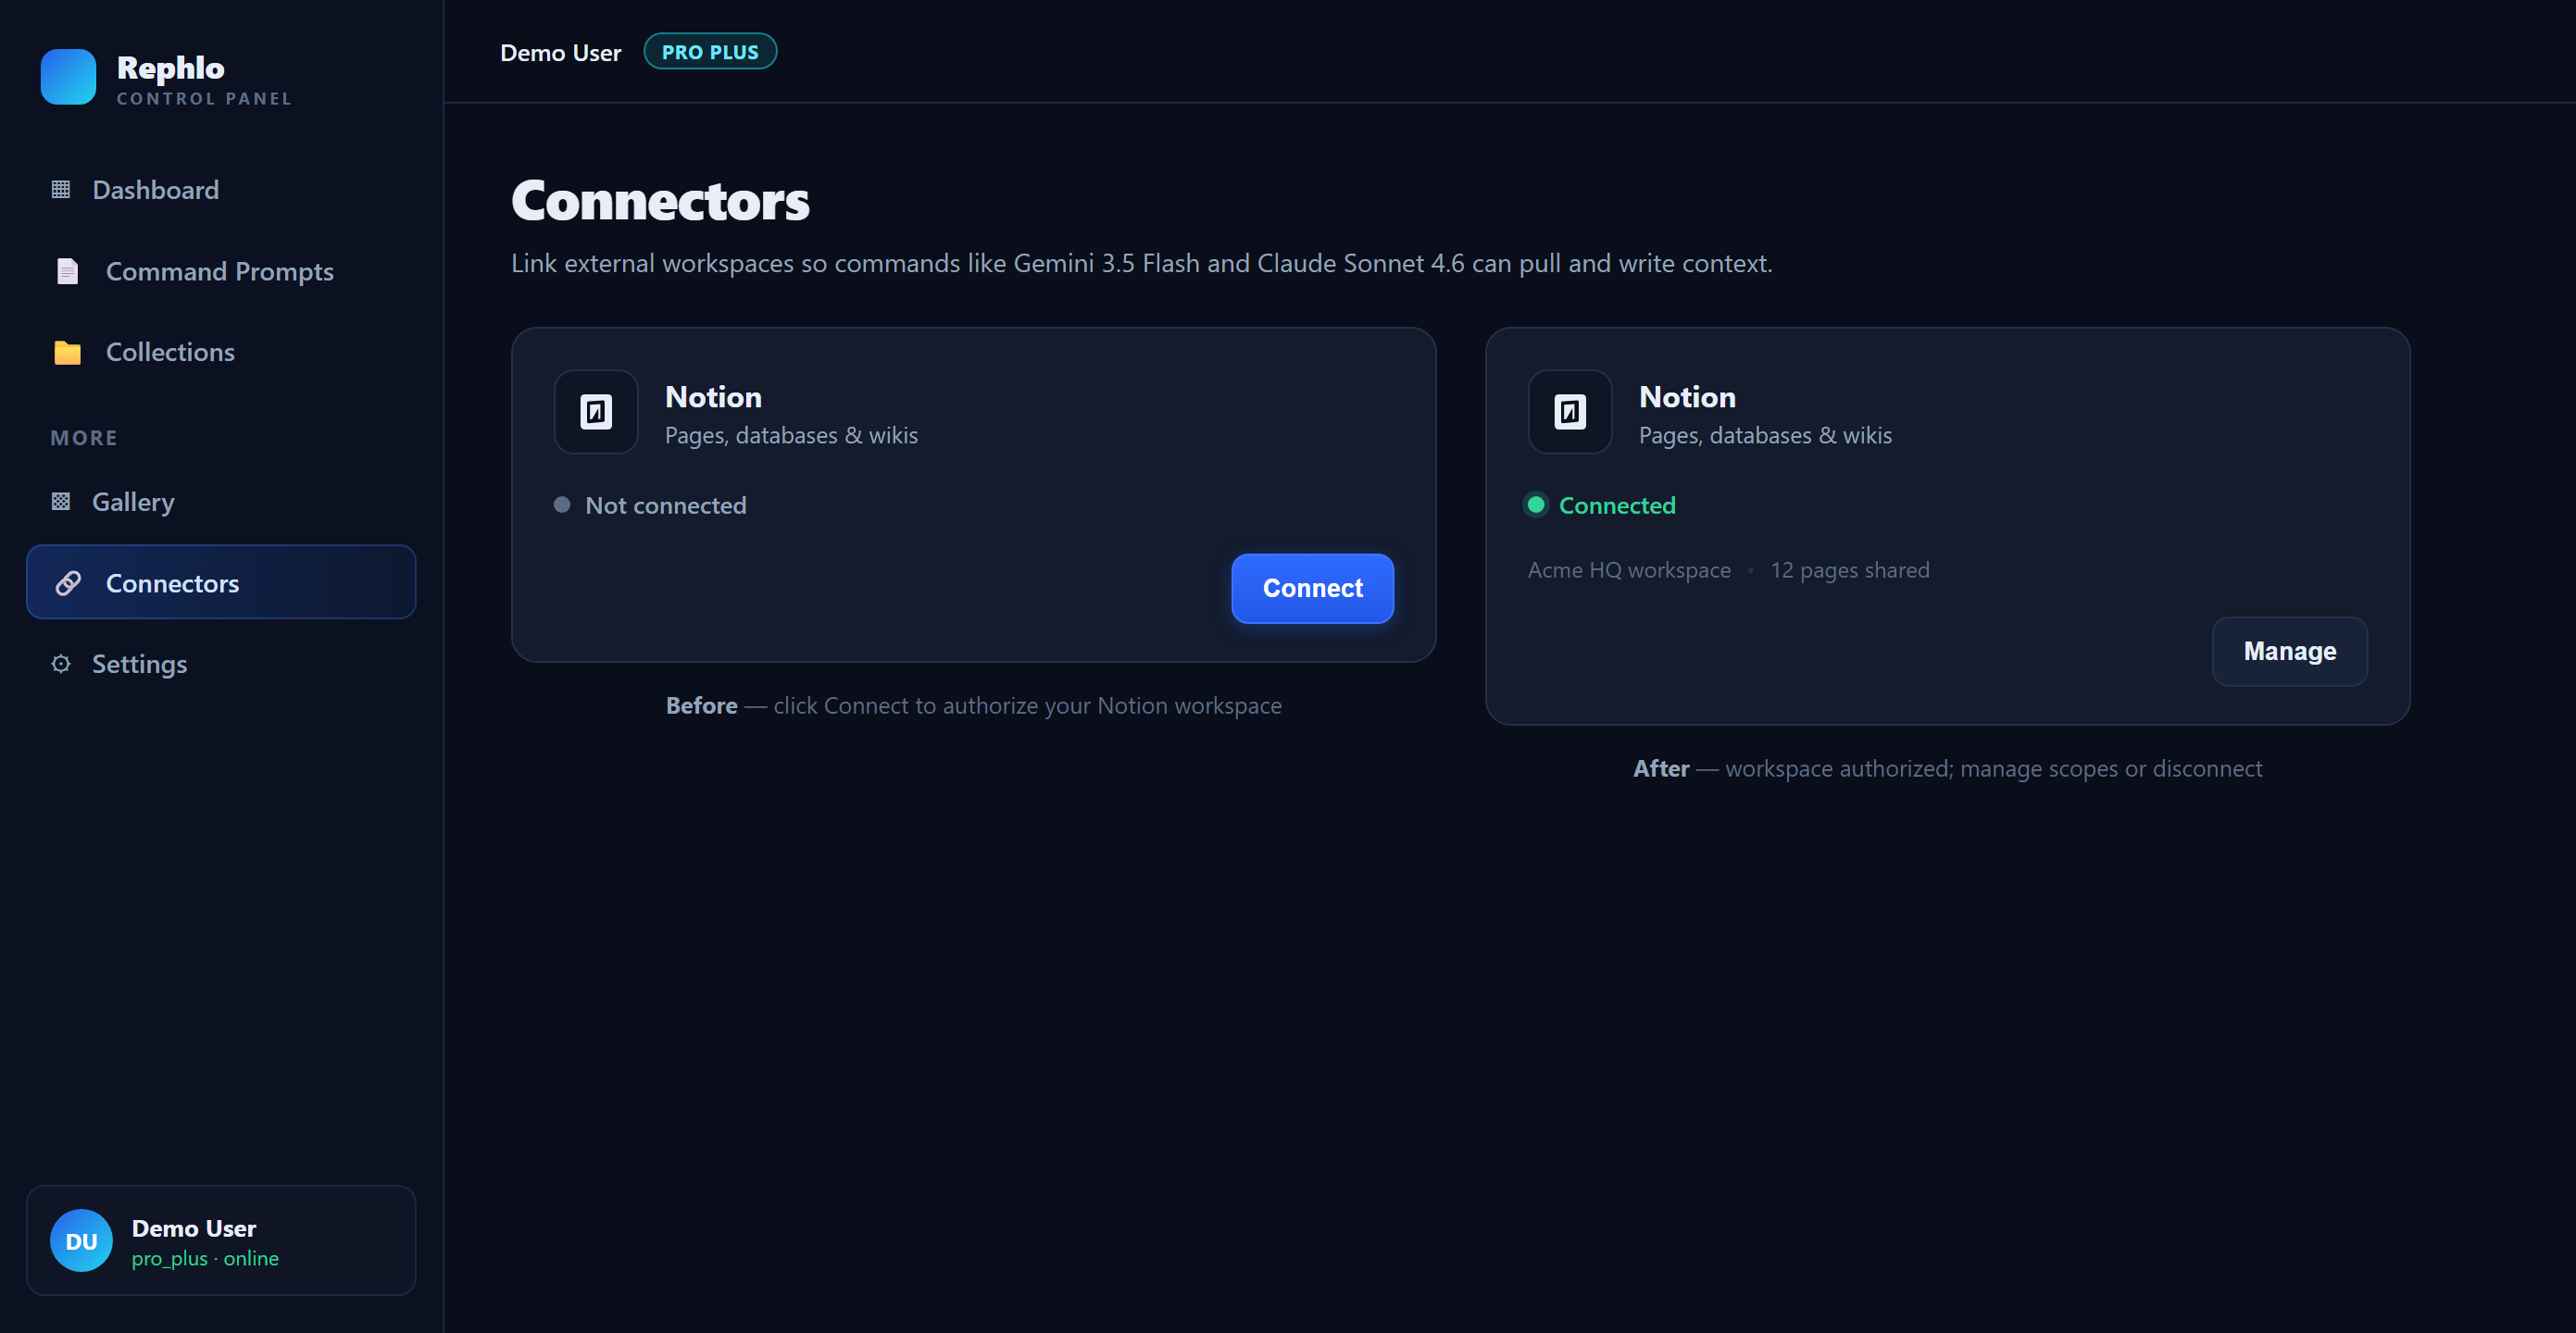Click Connect to authorize Notion
The width and height of the screenshot is (2576, 1333).
pos(1312,588)
